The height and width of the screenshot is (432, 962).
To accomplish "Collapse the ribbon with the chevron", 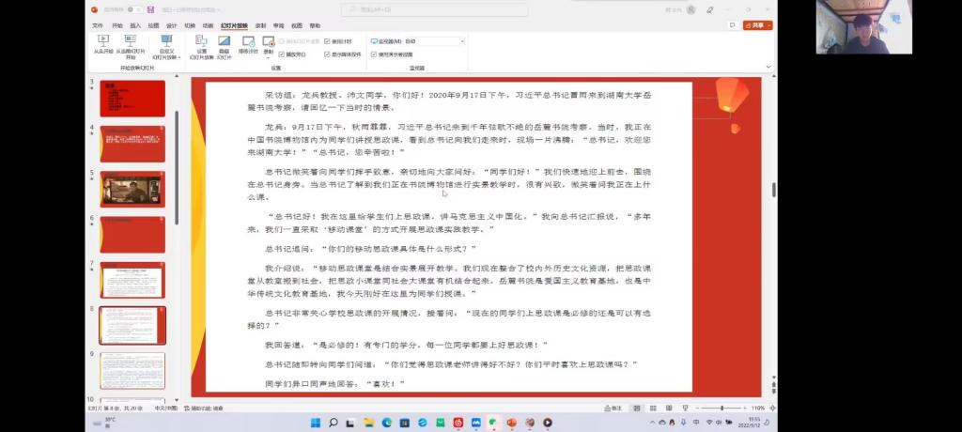I will point(768,67).
